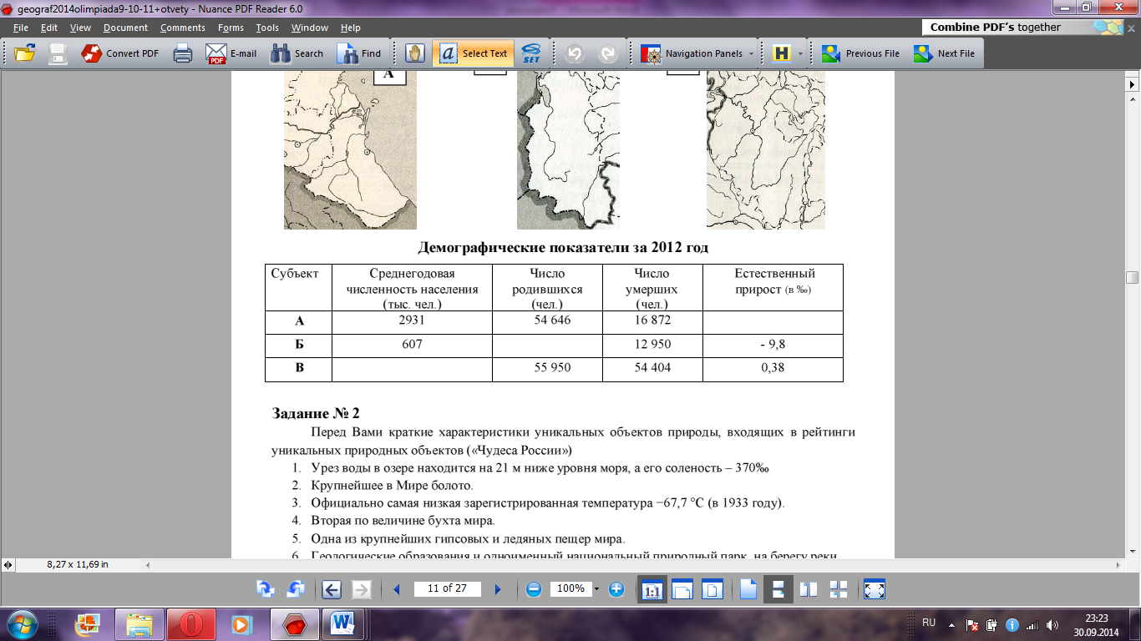Screen dimensions: 1141x641
Task: Click the vertical scrollbar thumb
Action: (x=1133, y=278)
